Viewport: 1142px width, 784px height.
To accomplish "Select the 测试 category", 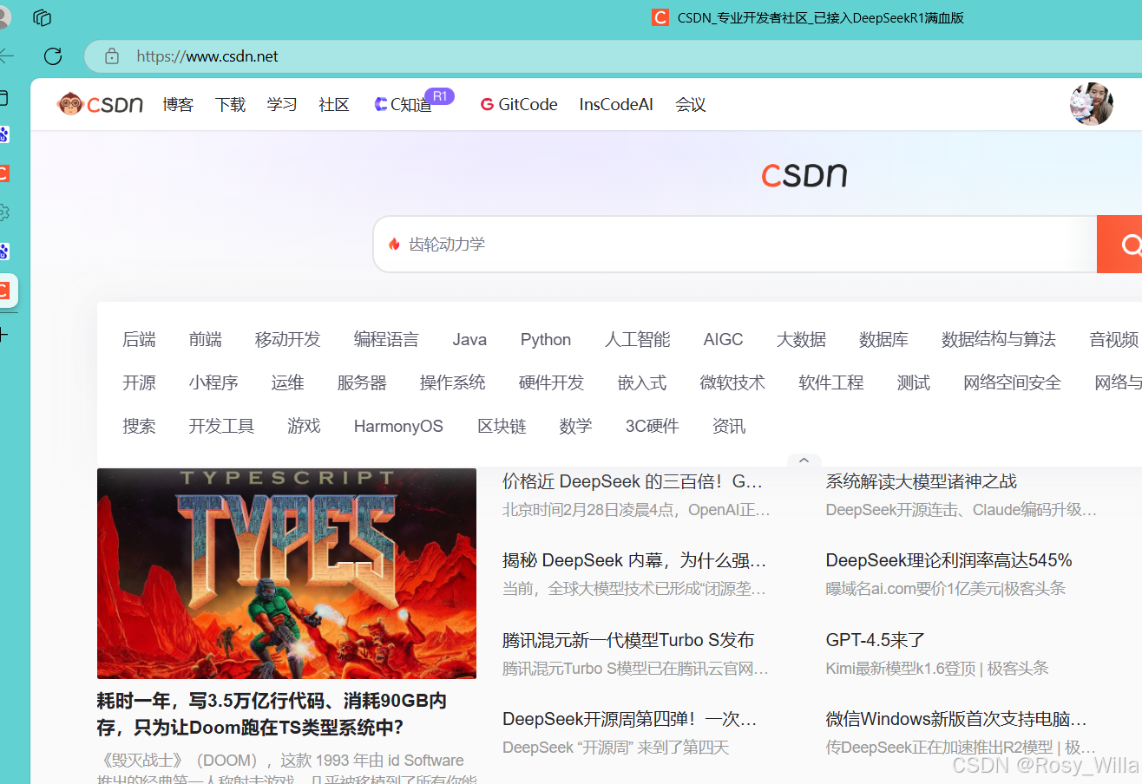I will point(913,382).
